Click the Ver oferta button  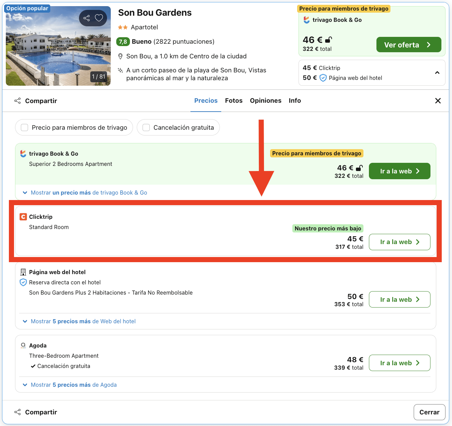[409, 45]
